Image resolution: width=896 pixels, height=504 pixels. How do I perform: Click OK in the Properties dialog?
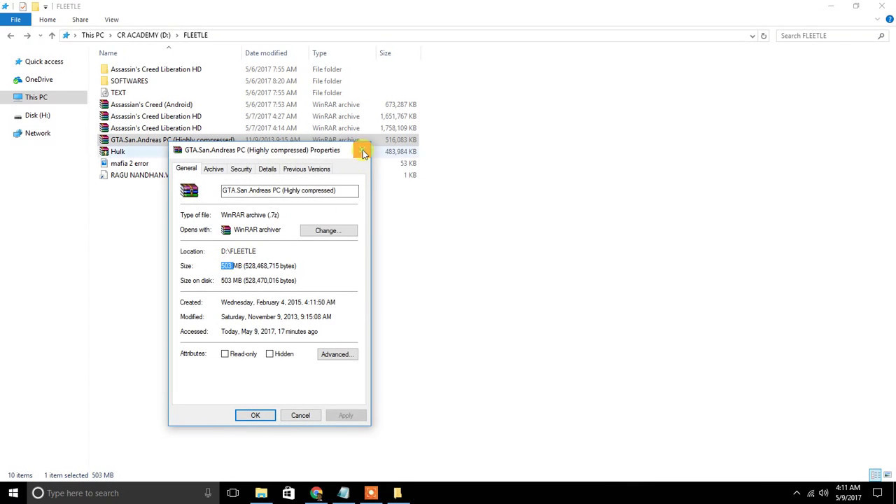[x=255, y=415]
